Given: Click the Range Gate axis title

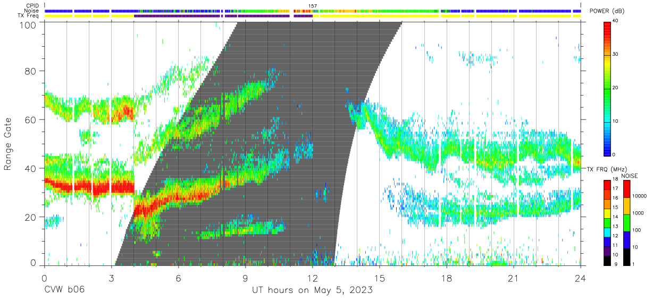Looking at the screenshot, I should pyautogui.click(x=8, y=144).
